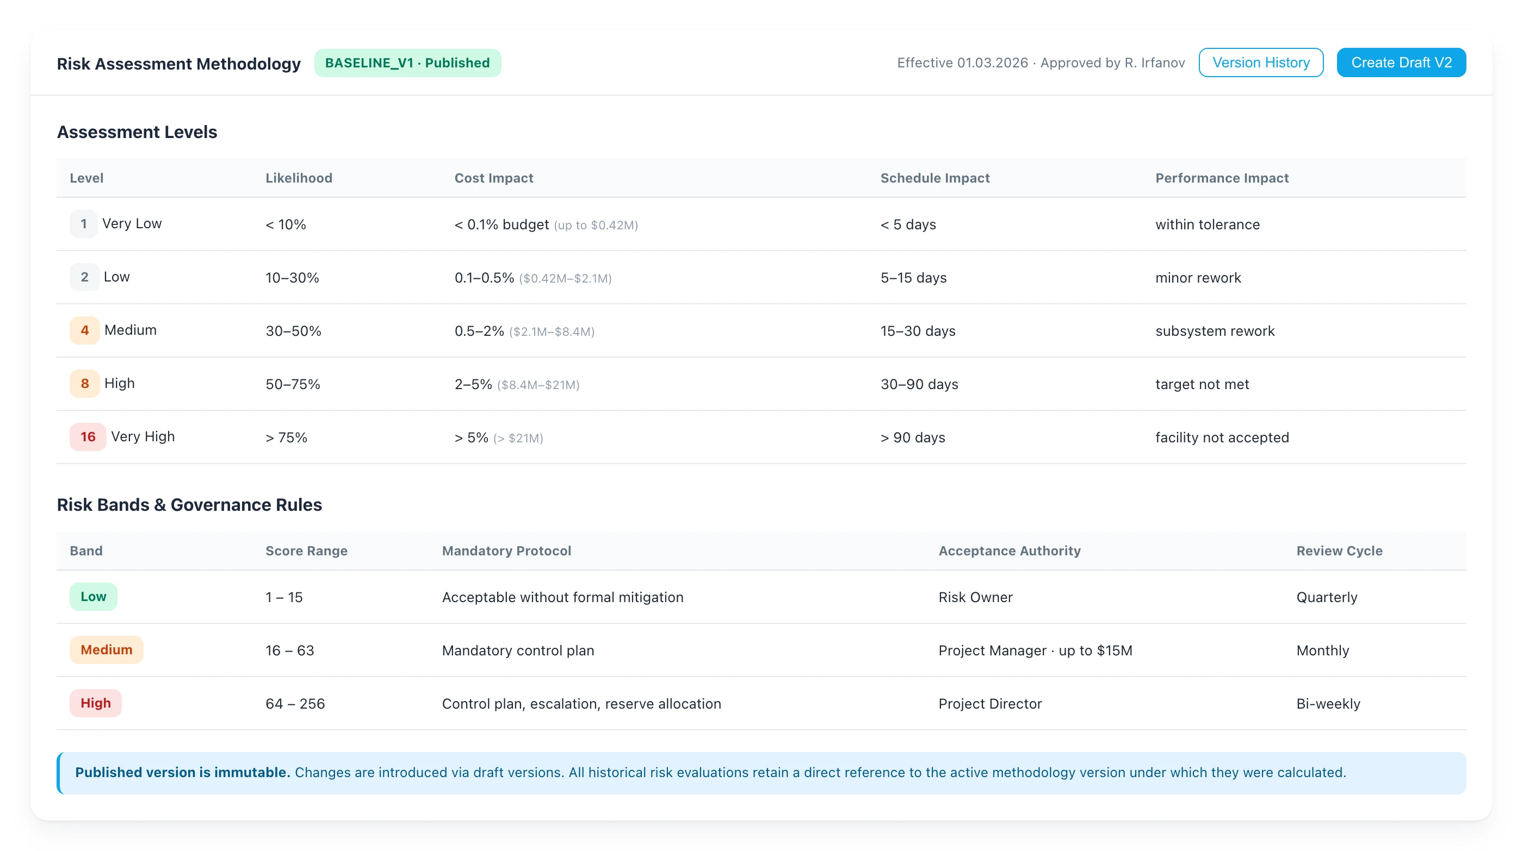The width and height of the screenshot is (1523, 851).
Task: Select the 'Quarterly' review cycle
Action: point(1327,597)
